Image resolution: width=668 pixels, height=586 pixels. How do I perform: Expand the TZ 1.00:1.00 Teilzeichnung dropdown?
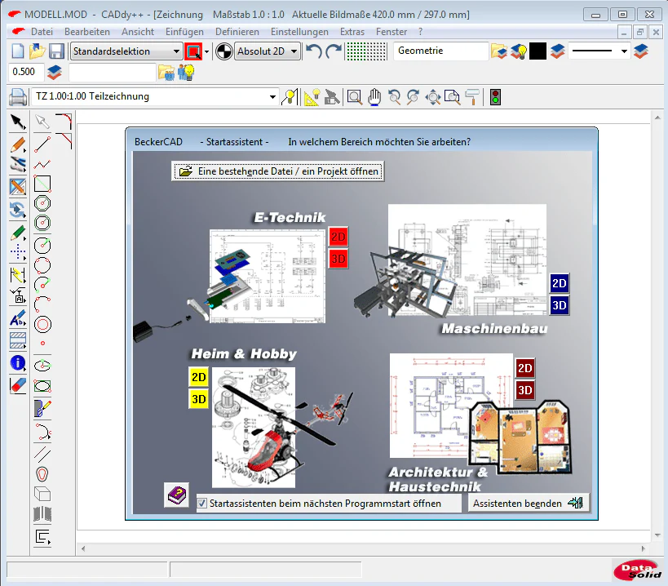click(x=272, y=97)
